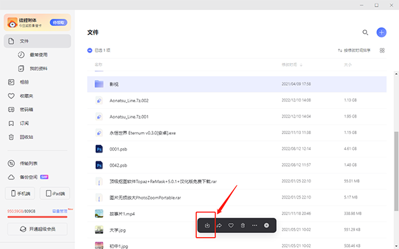This screenshot has height=249, width=399.
Task: Click the share arrow icon in toolbar
Action: point(219,225)
